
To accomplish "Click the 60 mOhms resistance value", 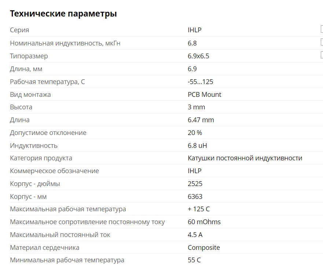I will pos(204,222).
